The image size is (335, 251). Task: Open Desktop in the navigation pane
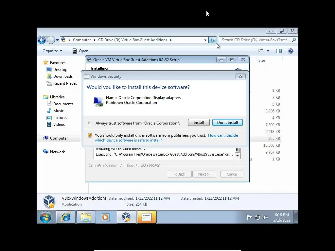[60, 70]
